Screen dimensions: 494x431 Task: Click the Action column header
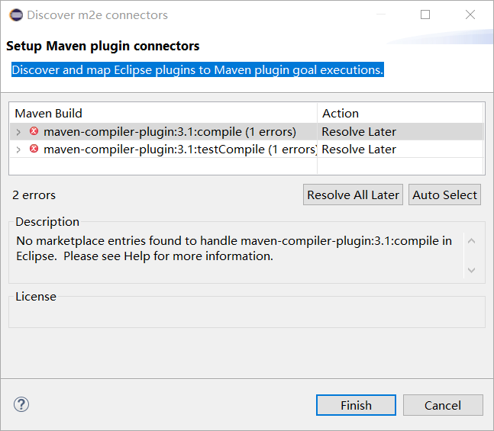400,114
